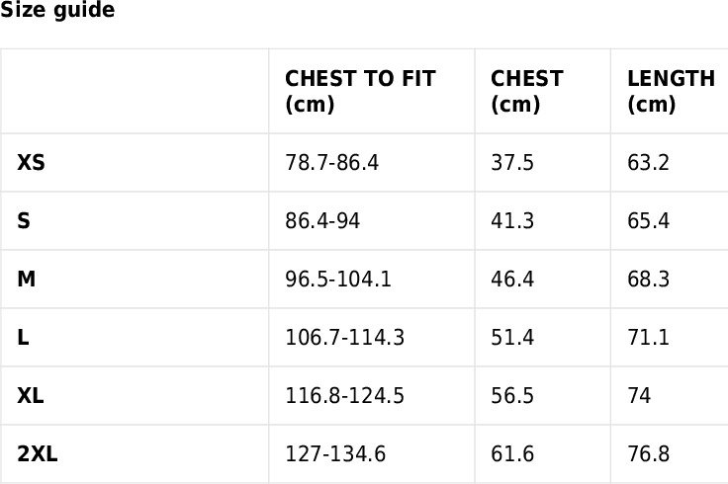The width and height of the screenshot is (728, 484).
Task: Click the Size guide heading
Action: tap(57, 10)
